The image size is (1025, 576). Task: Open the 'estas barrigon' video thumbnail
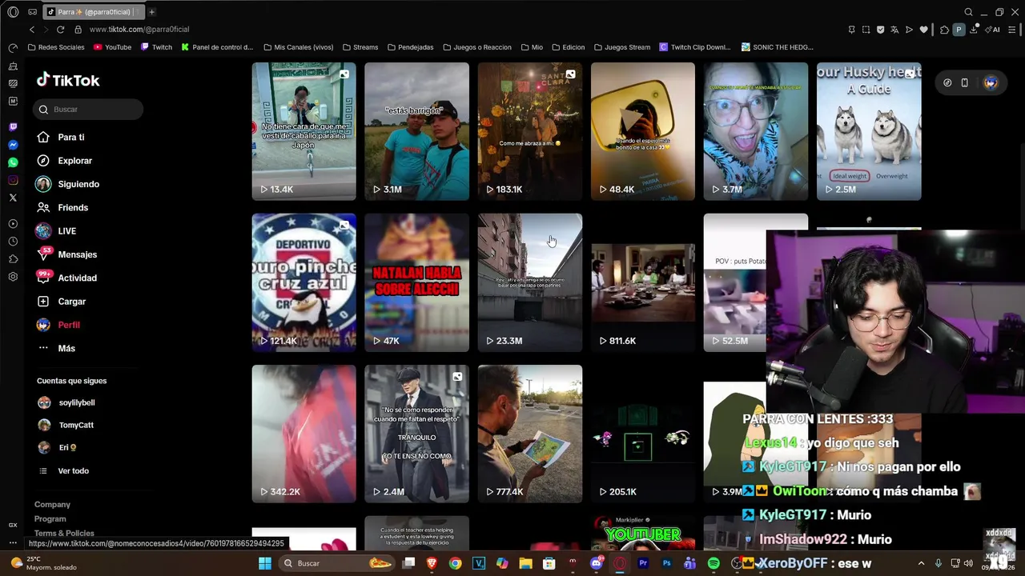coord(416,131)
